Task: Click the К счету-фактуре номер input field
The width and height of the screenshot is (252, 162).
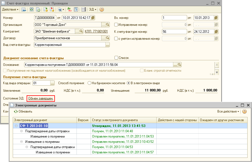Action: click(174, 32)
